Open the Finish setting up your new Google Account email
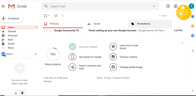Image resolution: width=196 pixels, height=96 pixels. 113,31
